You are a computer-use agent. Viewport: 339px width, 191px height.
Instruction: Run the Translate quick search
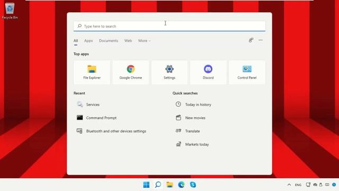coord(188,131)
